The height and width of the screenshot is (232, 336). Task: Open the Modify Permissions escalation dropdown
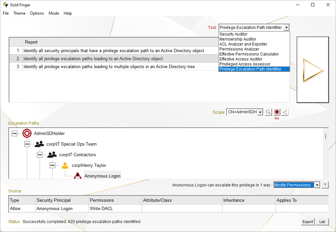(317, 185)
